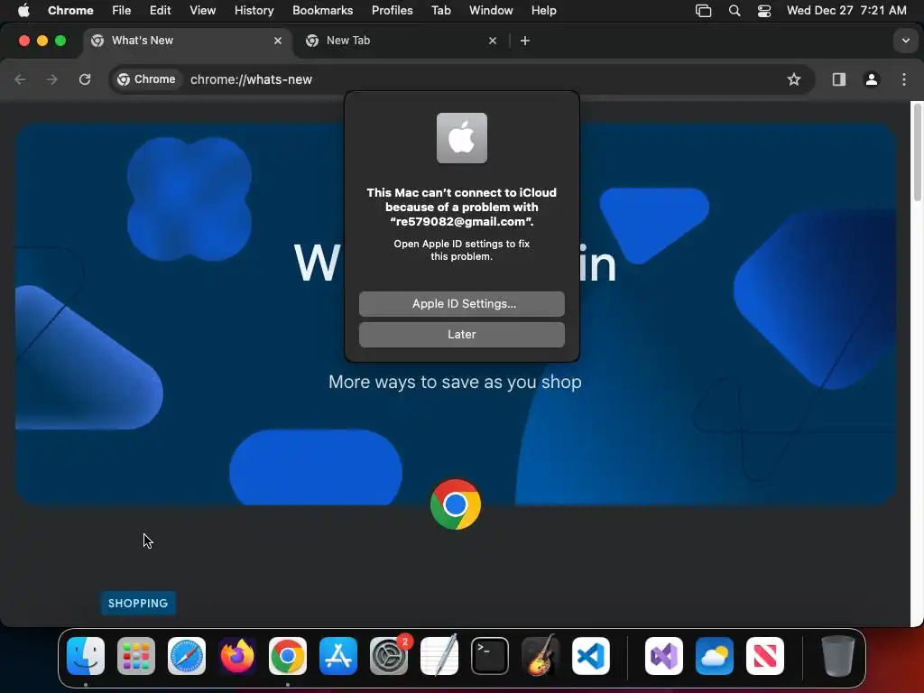This screenshot has width=924, height=693.
Task: Switch to the New Tab tab
Action: [x=402, y=41]
